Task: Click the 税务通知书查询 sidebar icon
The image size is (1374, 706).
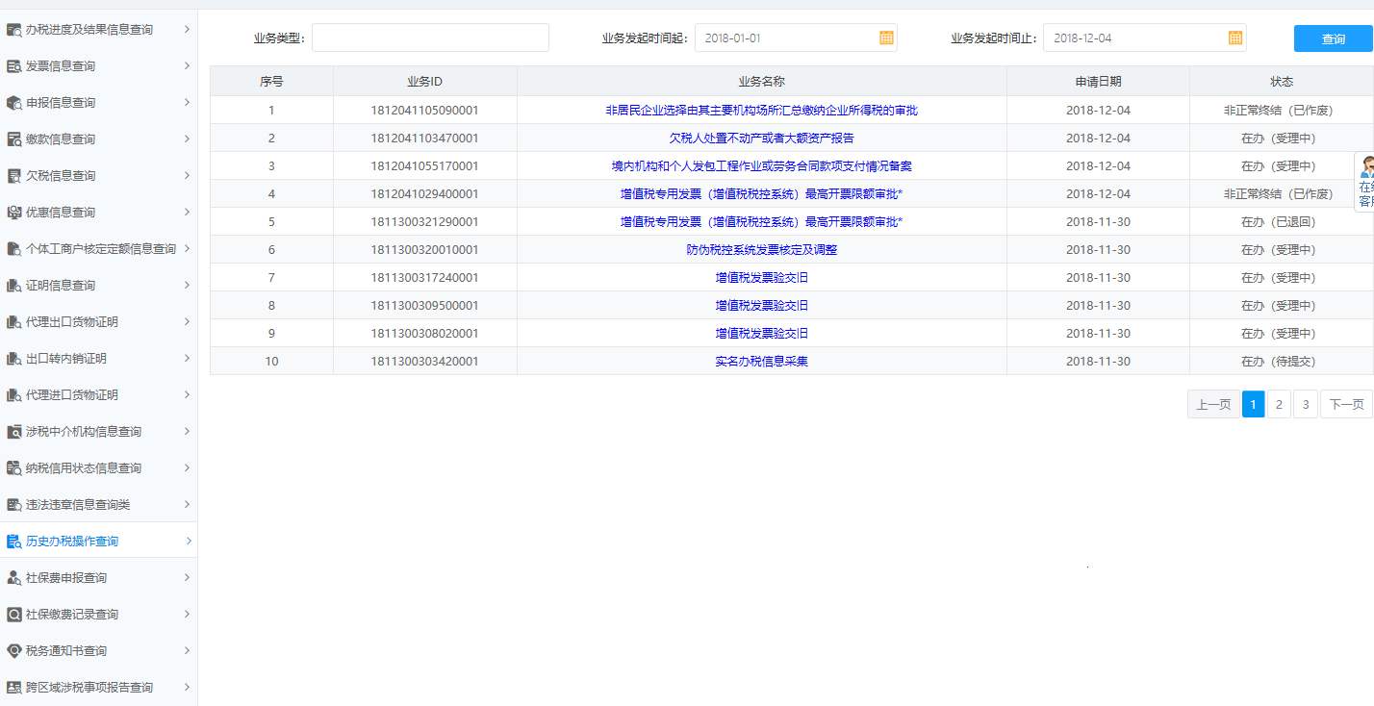Action: pos(15,650)
